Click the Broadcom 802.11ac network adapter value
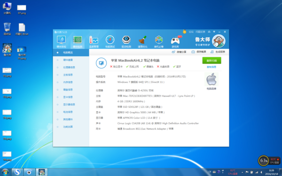This screenshot has height=176, width=282. pyautogui.click(x=145, y=129)
